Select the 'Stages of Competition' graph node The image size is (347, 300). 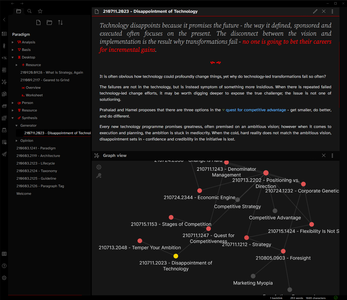[171, 217]
